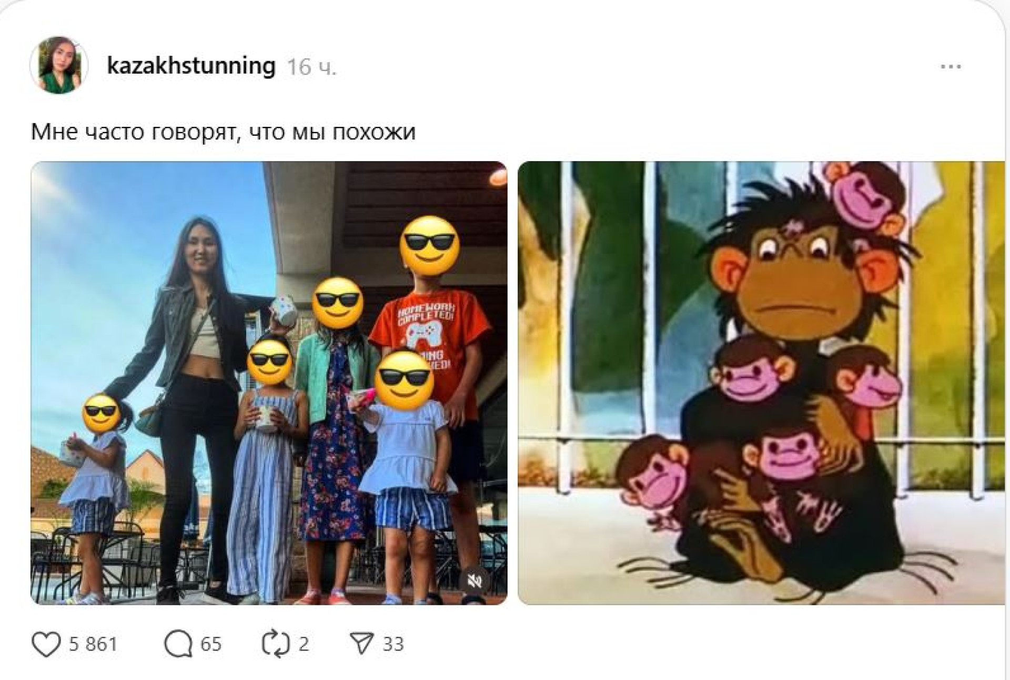Share the post with the paper plane icon
This screenshot has width=1010, height=680.
(362, 644)
